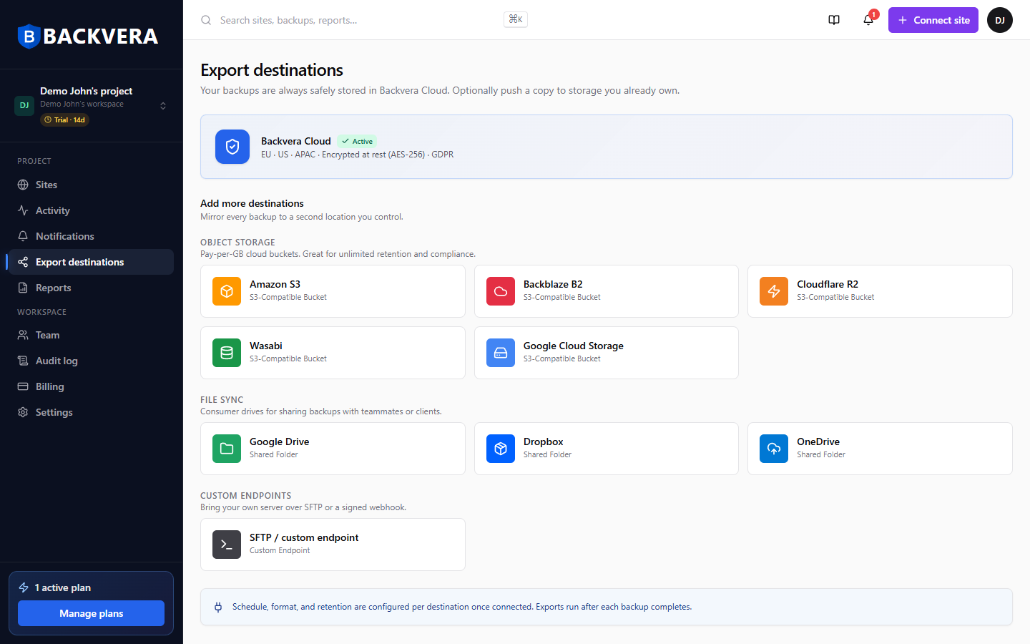Click the ⌘K shortcut badge
The height and width of the screenshot is (644, 1030).
(516, 19)
